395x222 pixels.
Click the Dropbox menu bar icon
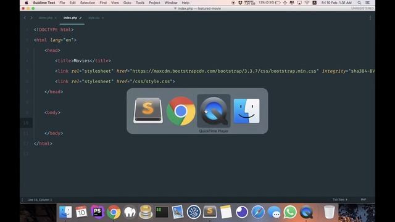[240, 2]
